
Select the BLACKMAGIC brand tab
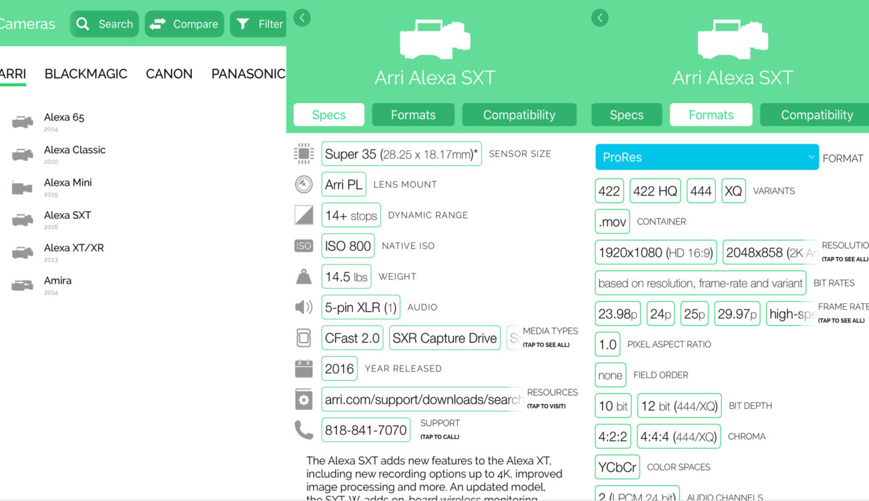[x=86, y=74]
